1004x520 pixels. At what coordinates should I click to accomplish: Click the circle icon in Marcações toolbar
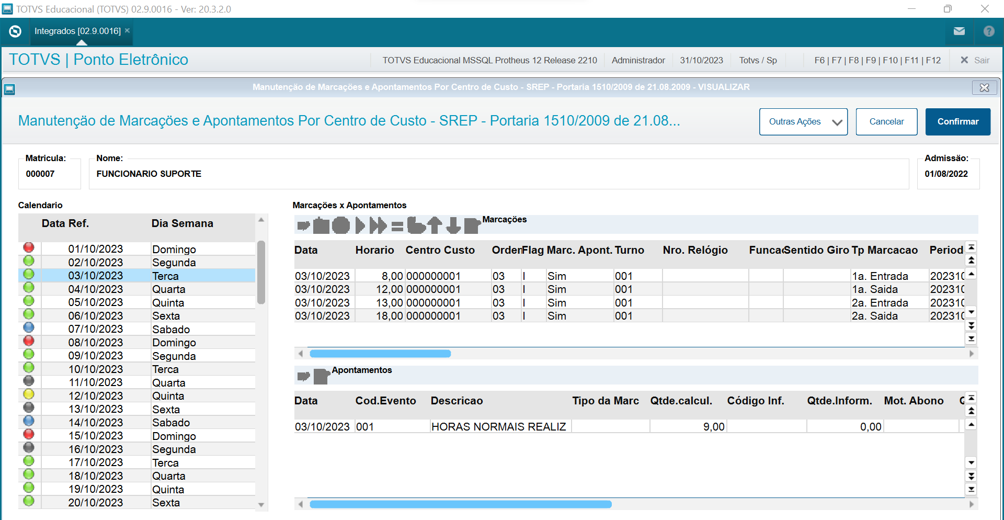pyautogui.click(x=341, y=225)
